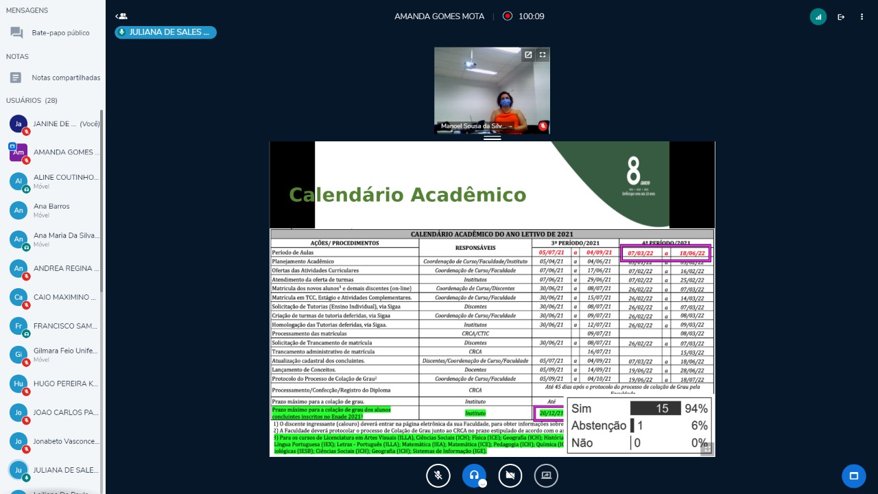Click Amanda's Am presenter avatar
878x494 pixels.
pyautogui.click(x=19, y=152)
